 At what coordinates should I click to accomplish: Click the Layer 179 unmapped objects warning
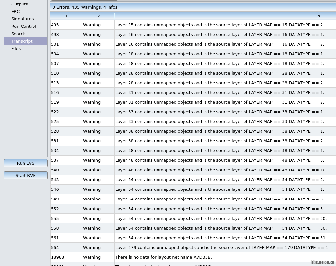pyautogui.click(x=222, y=248)
